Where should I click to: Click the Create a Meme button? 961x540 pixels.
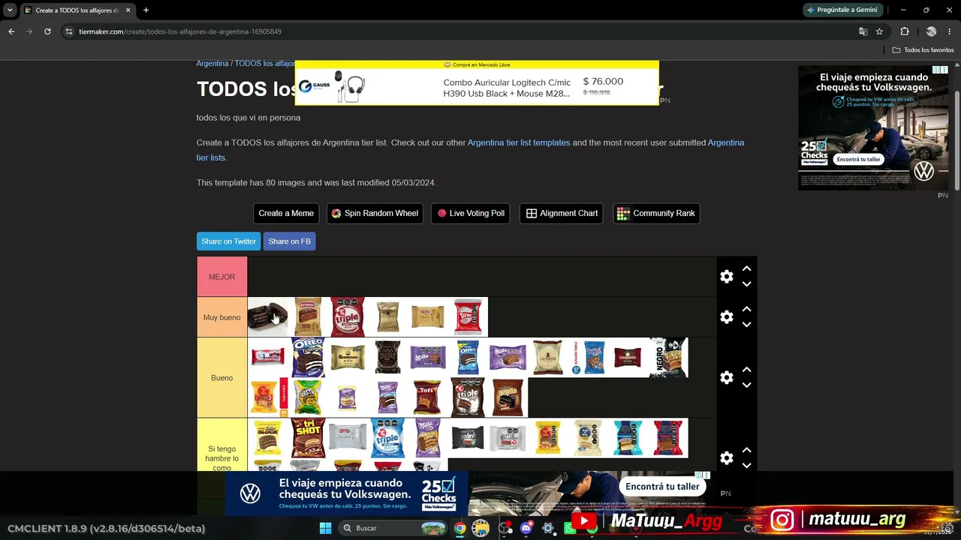coord(286,213)
